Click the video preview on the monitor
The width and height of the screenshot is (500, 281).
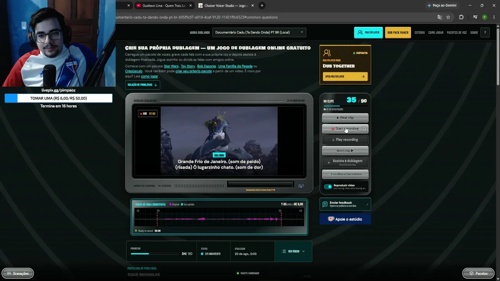pyautogui.click(x=219, y=141)
